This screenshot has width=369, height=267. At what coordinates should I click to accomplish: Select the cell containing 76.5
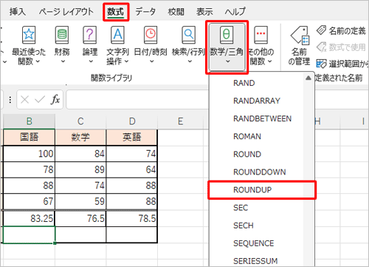point(80,218)
